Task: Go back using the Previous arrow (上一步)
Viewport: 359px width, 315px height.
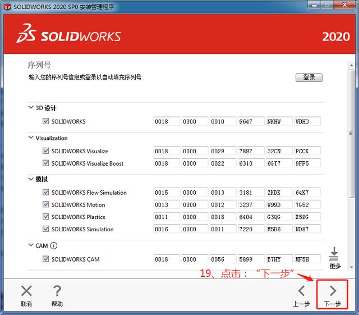Action: coord(301,291)
